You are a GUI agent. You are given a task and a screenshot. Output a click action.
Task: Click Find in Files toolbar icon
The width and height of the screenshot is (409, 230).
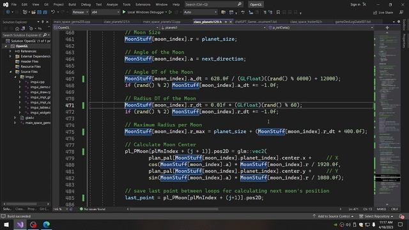click(223, 12)
